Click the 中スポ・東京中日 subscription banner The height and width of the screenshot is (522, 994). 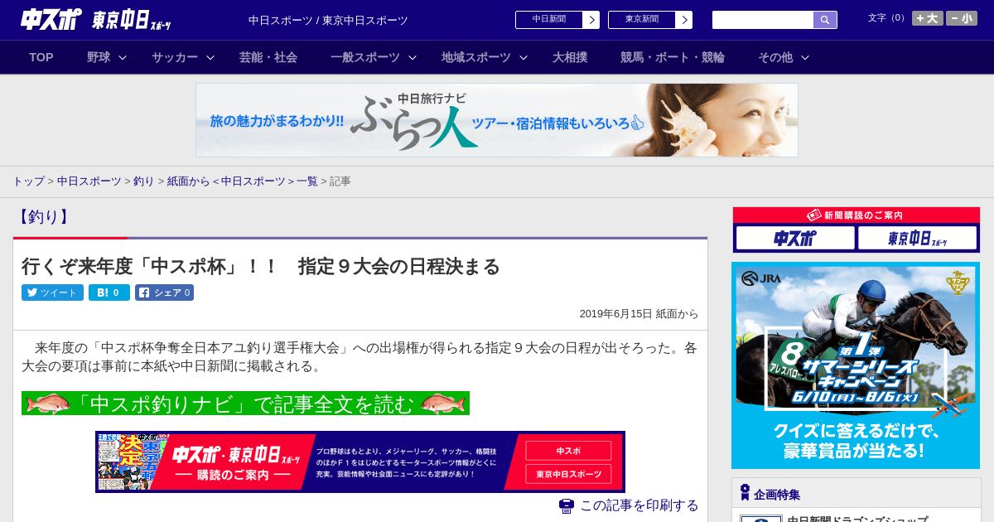tap(360, 462)
